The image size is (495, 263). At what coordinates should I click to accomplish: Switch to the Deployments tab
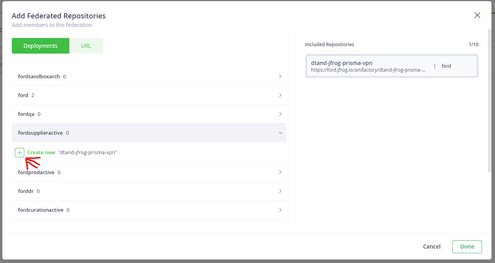point(40,46)
